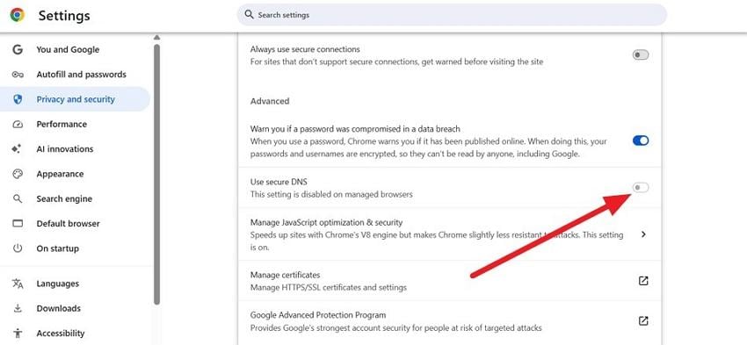Turn off compromised password warning toggle
Image resolution: width=747 pixels, height=345 pixels.
tap(641, 140)
